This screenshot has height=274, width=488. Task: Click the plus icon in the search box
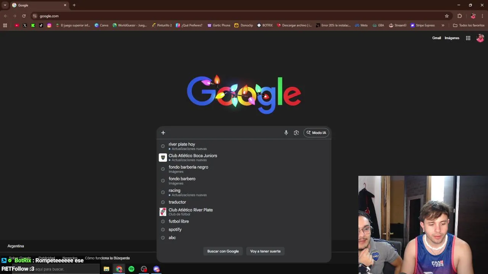tap(163, 133)
